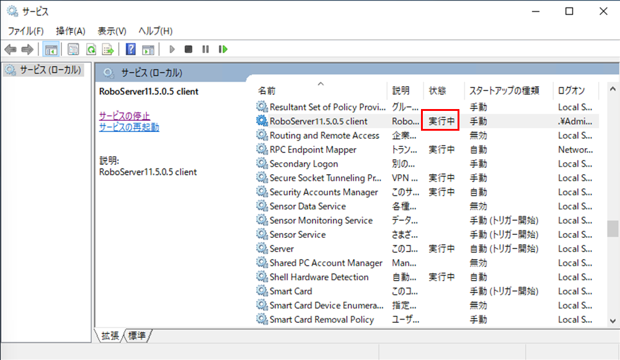Click 実行中 status of RoboServer11.5.0.5 client
The image size is (620, 360).
[441, 121]
